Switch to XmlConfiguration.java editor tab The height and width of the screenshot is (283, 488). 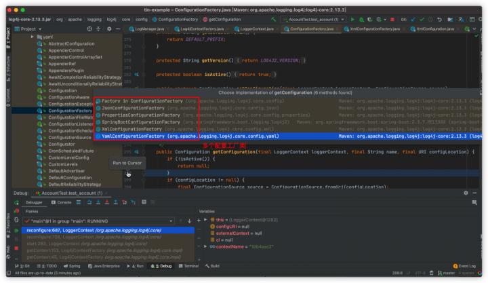coord(432,29)
